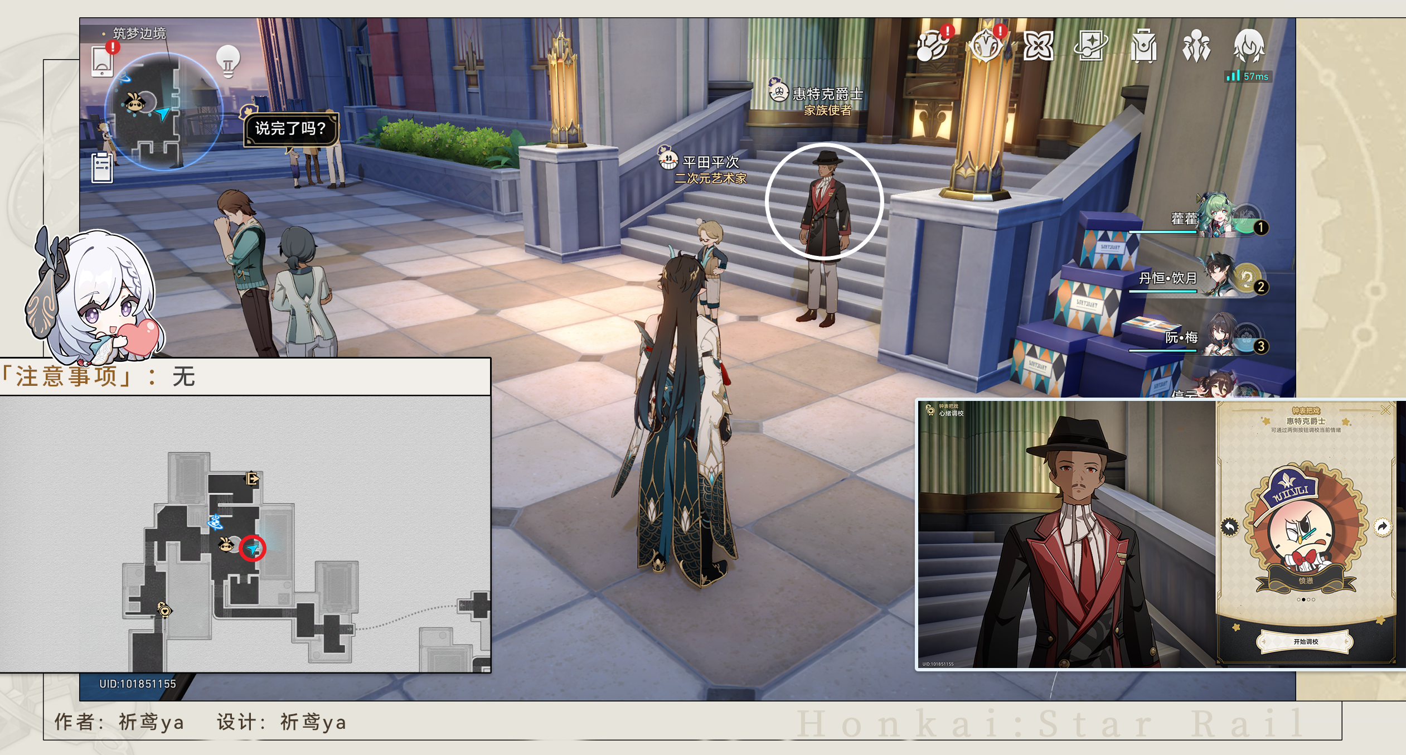Click the 筑梦边境 location name

tap(139, 33)
